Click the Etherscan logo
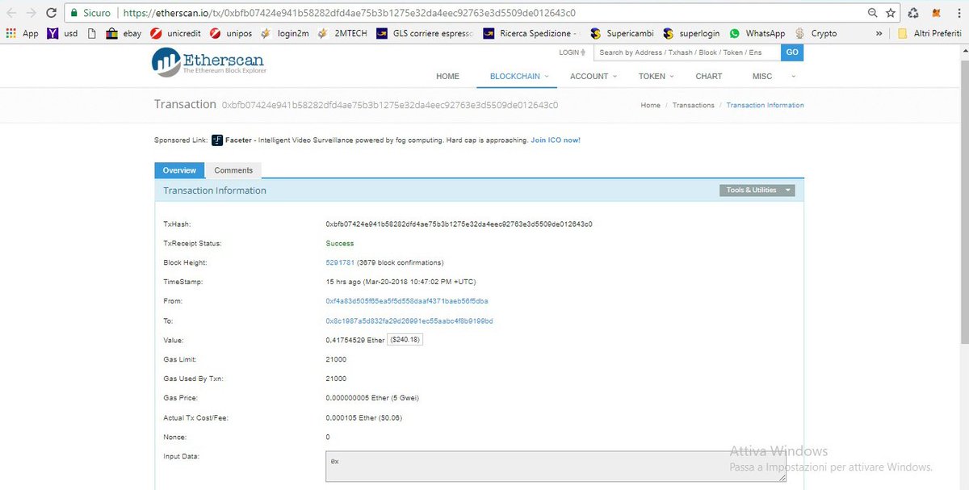Image resolution: width=969 pixels, height=490 pixels. [208, 62]
